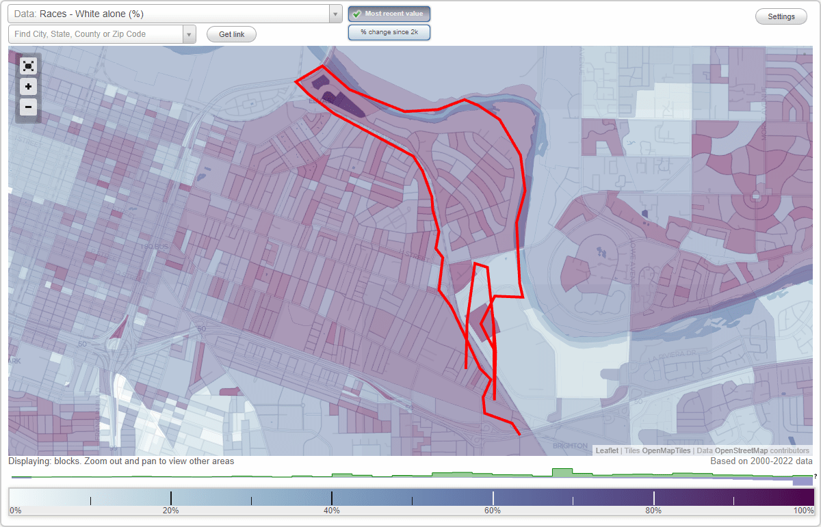Toggle the map fullscreen icon

coord(28,66)
